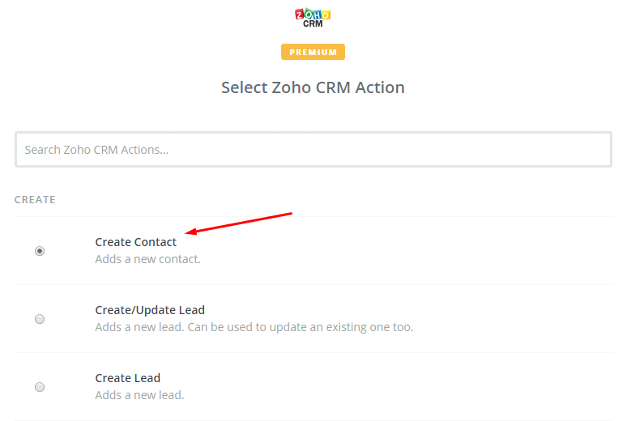Click the red Z block in Zoho logo
The image size is (627, 421).
pyautogui.click(x=300, y=14)
